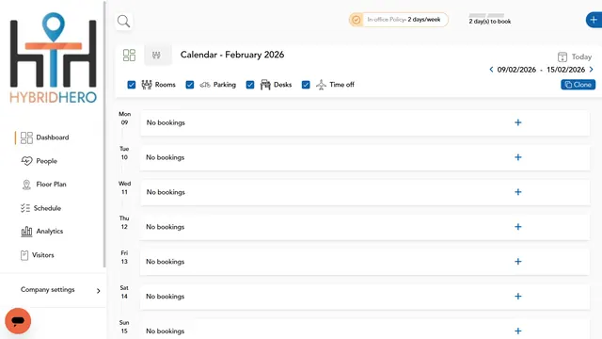Click the Parking car icon
Viewport: 602px width, 339px height.
point(205,85)
